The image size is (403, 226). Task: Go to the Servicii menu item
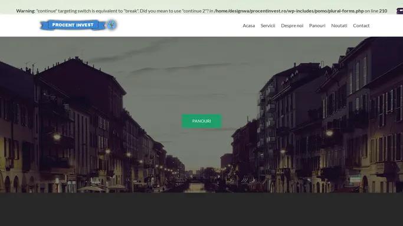(268, 26)
